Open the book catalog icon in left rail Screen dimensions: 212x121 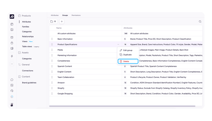tap(12, 48)
